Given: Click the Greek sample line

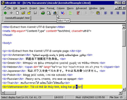Looking at the screenshot, I should click(x=54, y=63).
